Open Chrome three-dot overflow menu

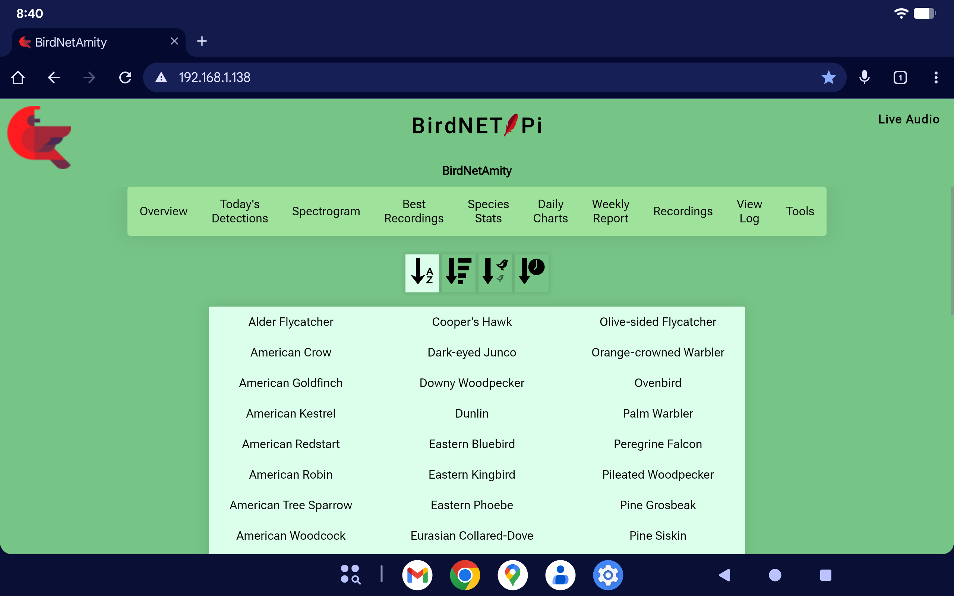936,77
